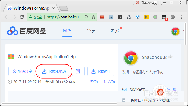
Task: Click the China flag extension icon
Action: 102,17
